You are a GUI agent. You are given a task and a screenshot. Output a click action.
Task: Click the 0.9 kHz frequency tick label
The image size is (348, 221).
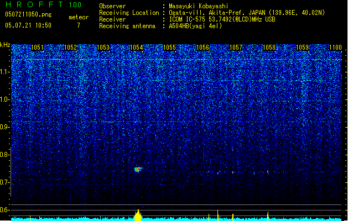[x=4, y=127]
